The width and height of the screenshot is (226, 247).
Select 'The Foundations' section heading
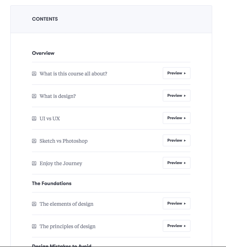52,183
